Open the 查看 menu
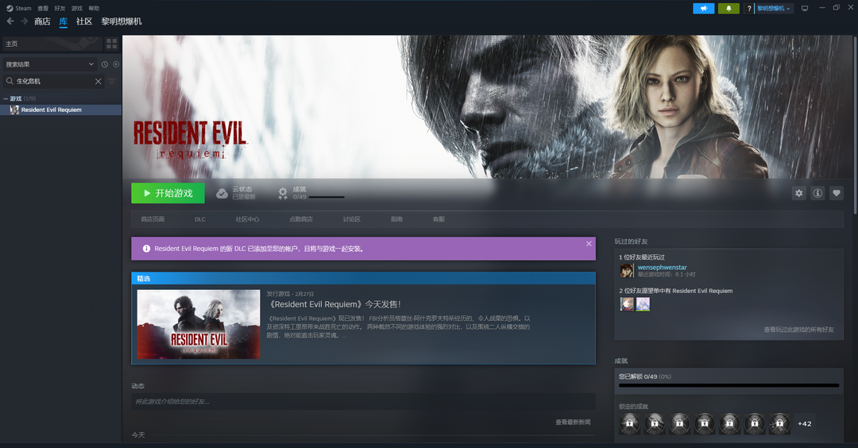858x448 pixels. [x=43, y=8]
